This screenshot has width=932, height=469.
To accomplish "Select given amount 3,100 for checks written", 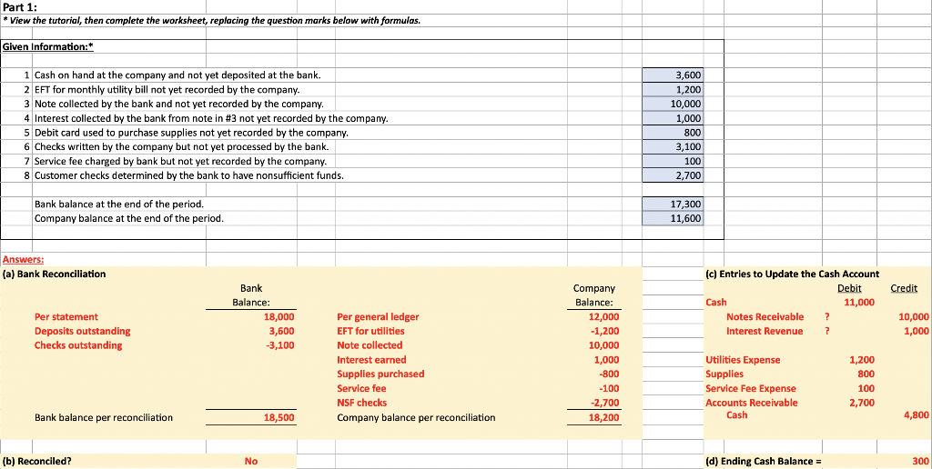I will click(674, 146).
